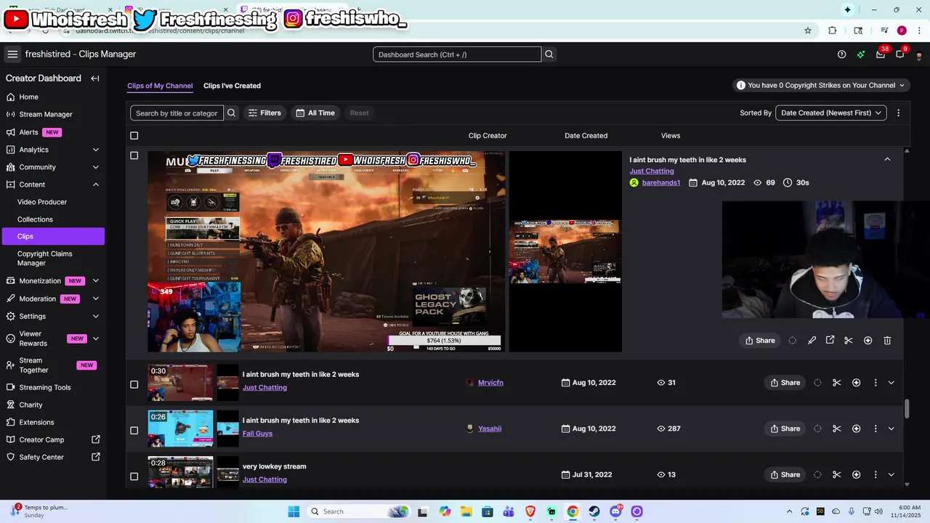Click star-circle icon on very lowkey stream row

coord(856,474)
